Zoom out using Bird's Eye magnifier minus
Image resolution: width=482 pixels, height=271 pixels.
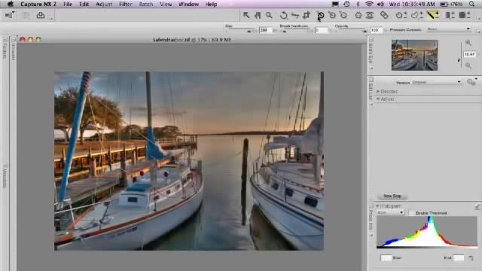pos(468,65)
